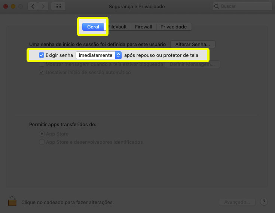This screenshot has width=275, height=213.
Task: Open the FileVault tab
Action: click(118, 27)
